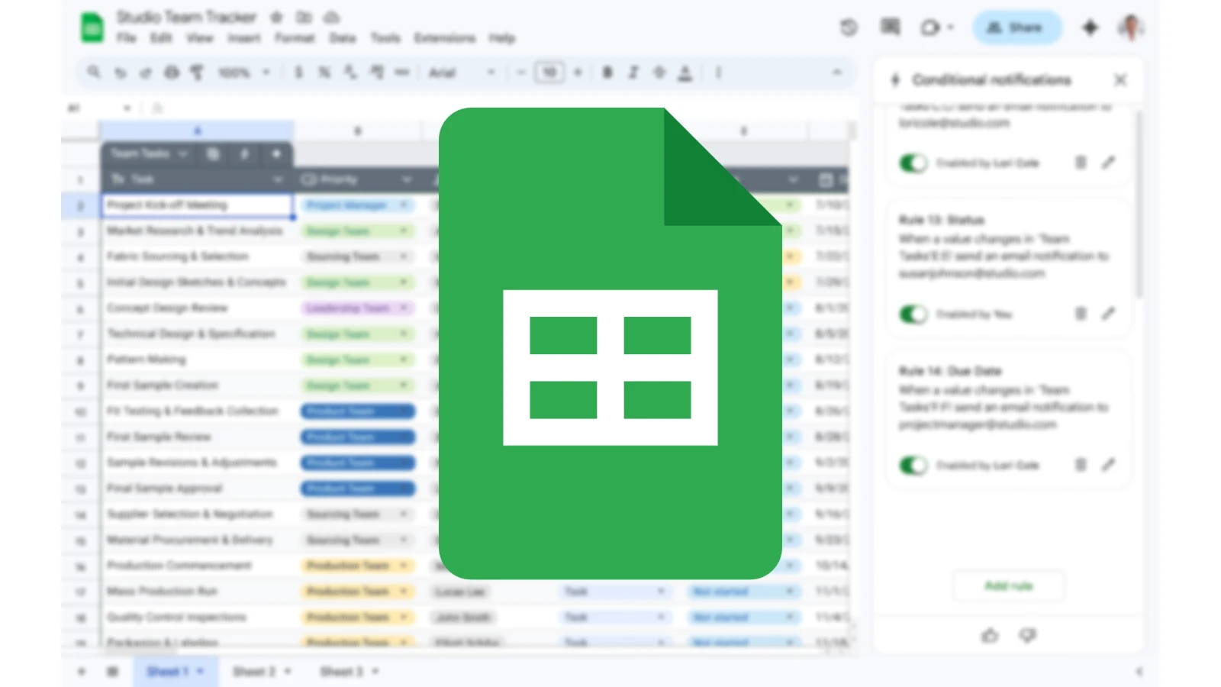
Task: Click the search menus magnifier icon
Action: click(x=94, y=73)
